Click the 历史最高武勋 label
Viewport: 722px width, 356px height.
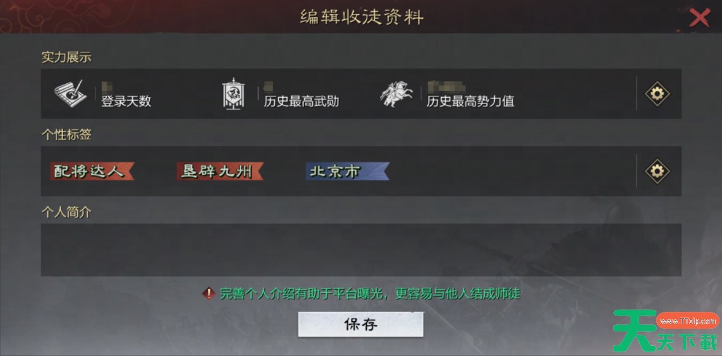coord(302,101)
